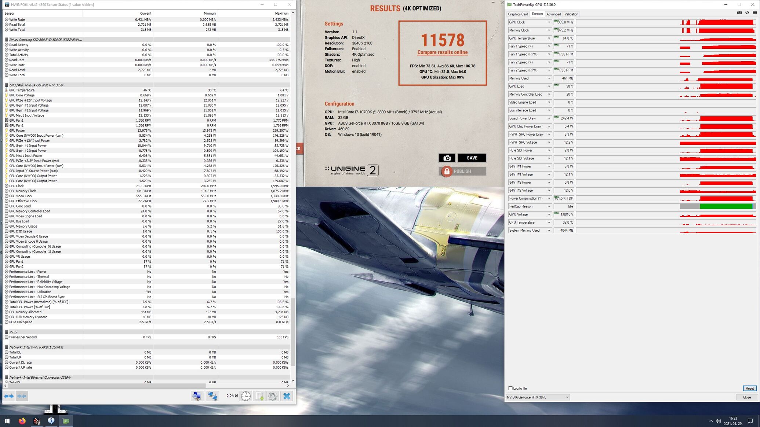Click GPU-Z refresh icon
This screenshot has height=427, width=760.
tap(747, 12)
